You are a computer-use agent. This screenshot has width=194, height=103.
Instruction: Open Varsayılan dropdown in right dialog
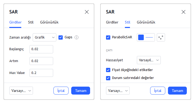pyautogui.click(x=118, y=91)
